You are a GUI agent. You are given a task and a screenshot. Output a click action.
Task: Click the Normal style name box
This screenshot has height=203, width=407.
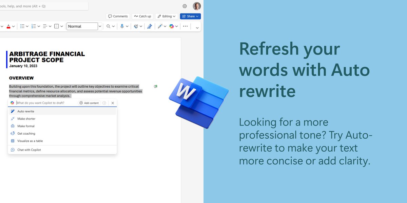[82, 26]
